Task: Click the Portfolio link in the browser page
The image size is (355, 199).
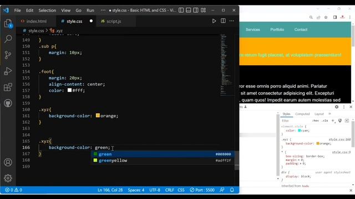Action: (277, 29)
